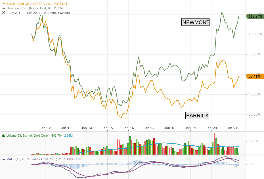Click the MACD value 2,67
Screen dimensions: 264x179
[x=62, y=159]
